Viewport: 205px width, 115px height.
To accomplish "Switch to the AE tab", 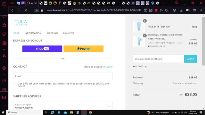I will tap(133, 3).
